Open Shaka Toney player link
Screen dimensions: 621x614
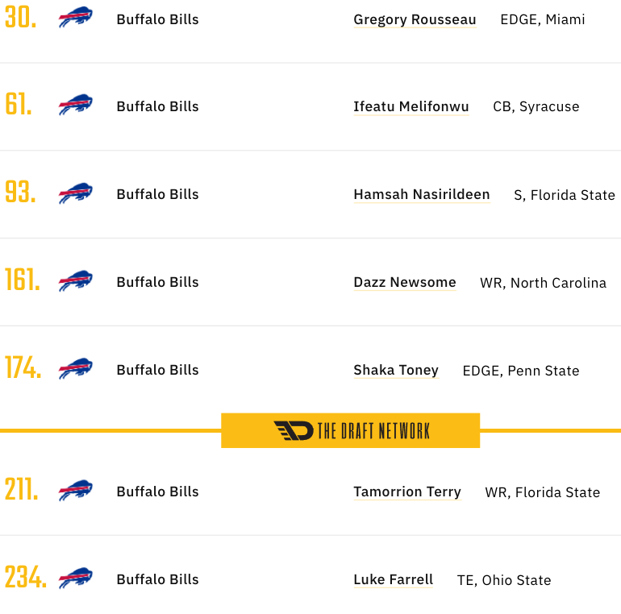tap(396, 371)
